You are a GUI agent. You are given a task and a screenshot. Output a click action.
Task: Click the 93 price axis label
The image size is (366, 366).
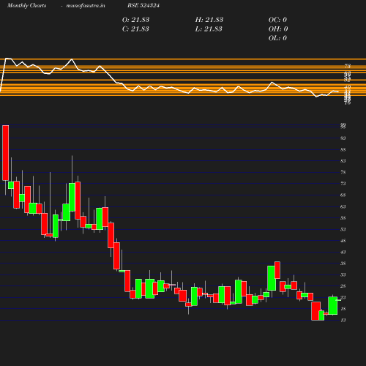(343, 138)
